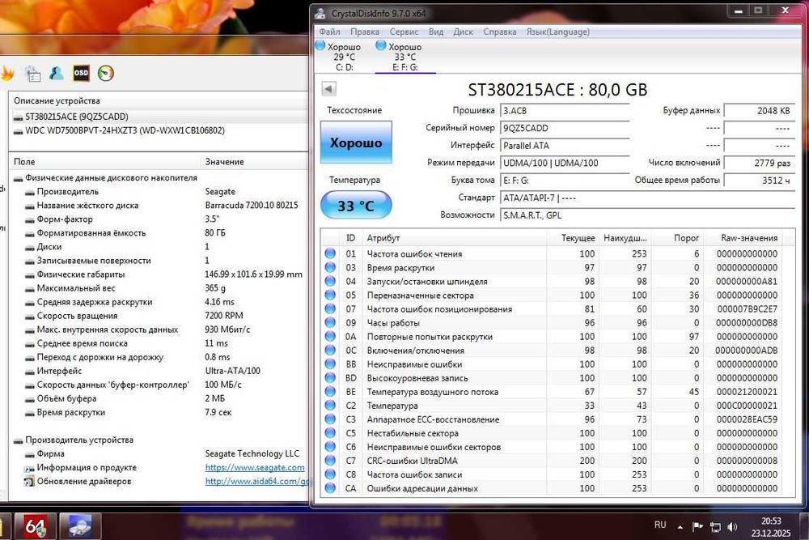This screenshot has height=540, width=809.
Task: Select the raw value 0000028EAC59
Action: 747,419
